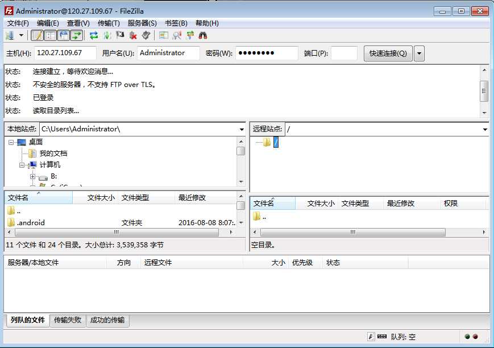Sort local files by 最近修改 column
The image size is (494, 348).
pos(205,198)
